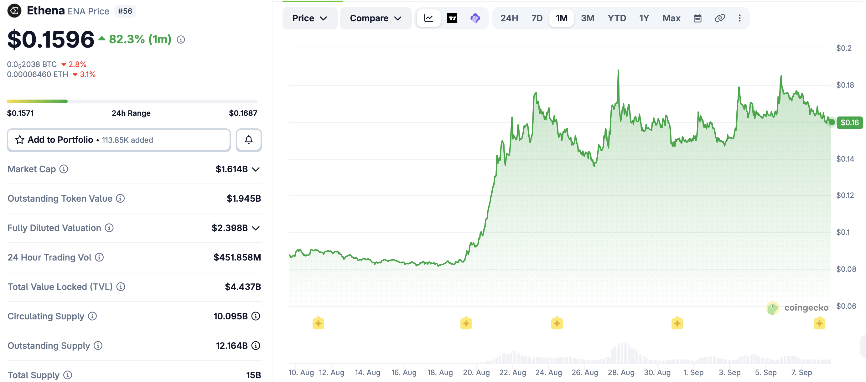Image resolution: width=866 pixels, height=382 pixels.
Task: Click the 15B total supply value
Action: pos(253,375)
